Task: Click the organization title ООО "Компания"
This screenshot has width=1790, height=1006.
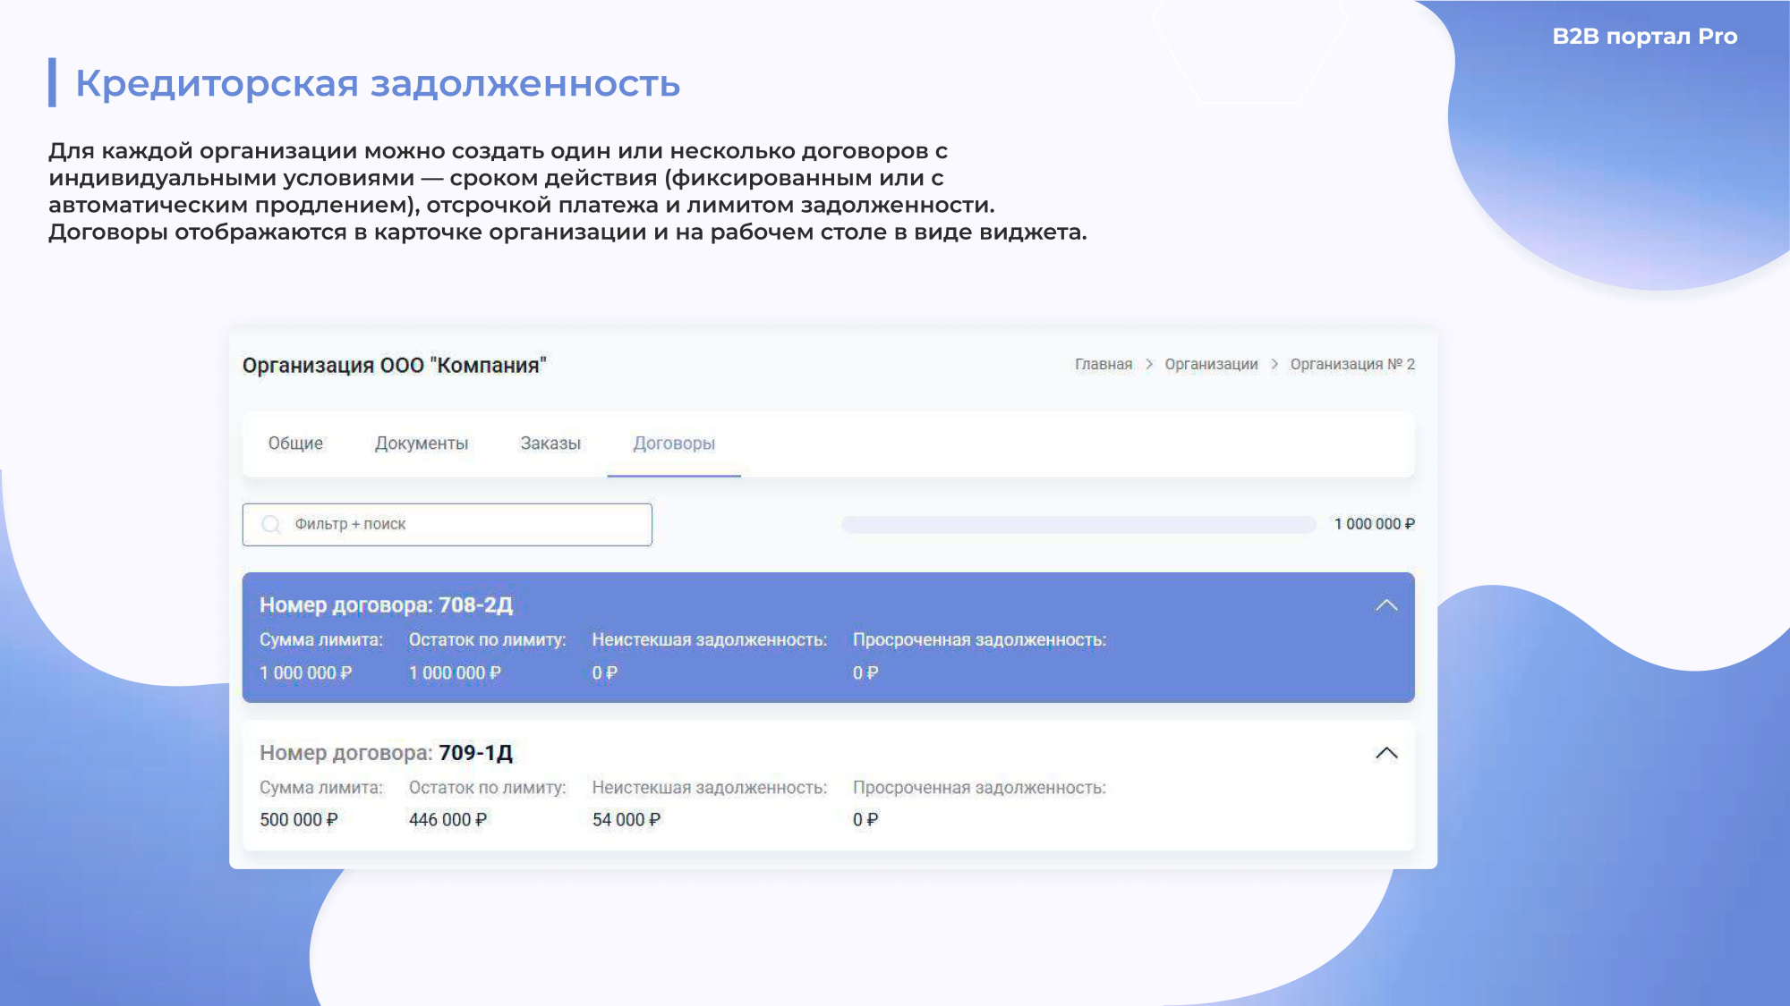Action: coord(396,365)
